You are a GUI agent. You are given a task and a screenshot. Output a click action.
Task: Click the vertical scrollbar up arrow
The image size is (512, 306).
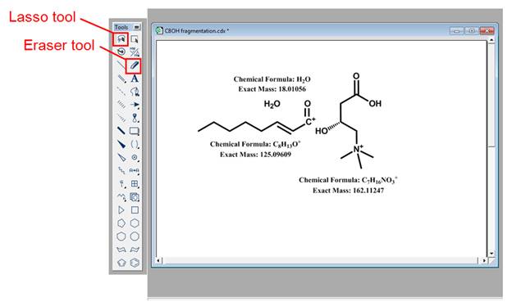[491, 40]
